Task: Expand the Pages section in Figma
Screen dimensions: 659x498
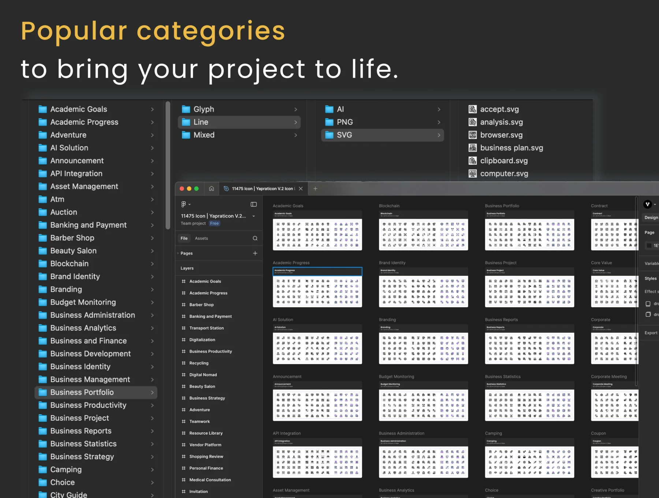Action: tap(178, 253)
